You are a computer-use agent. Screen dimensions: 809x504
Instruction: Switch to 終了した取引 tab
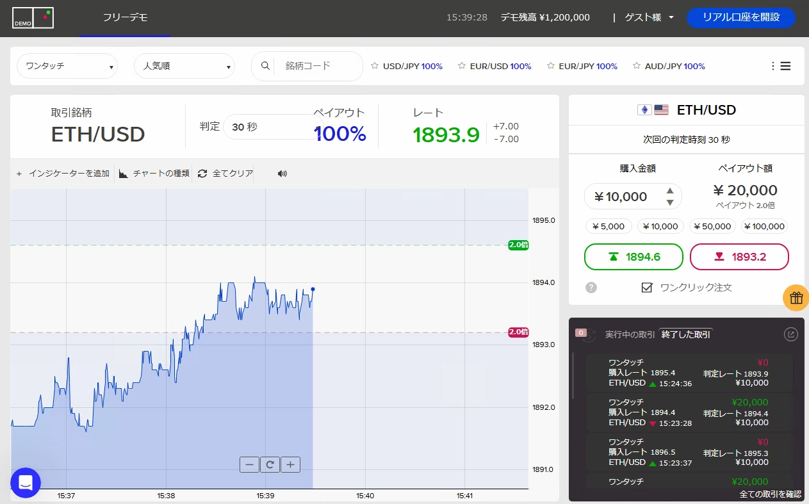click(x=686, y=334)
